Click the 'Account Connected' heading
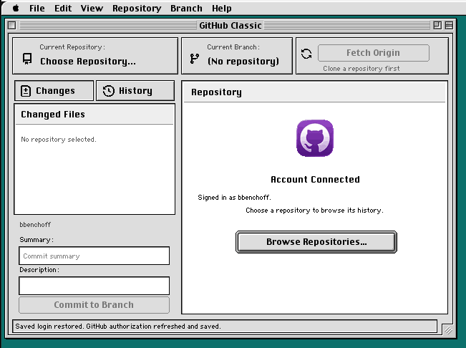The height and width of the screenshot is (348, 466). (x=315, y=180)
